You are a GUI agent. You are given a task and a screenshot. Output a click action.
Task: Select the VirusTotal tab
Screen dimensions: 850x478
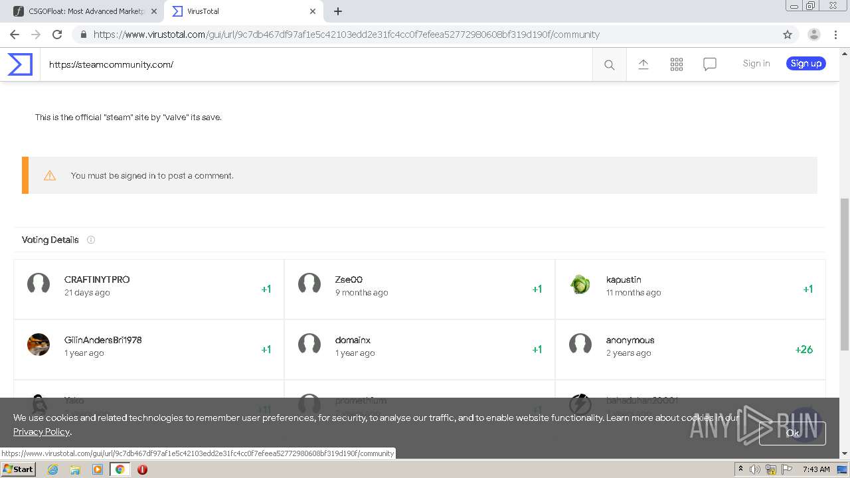243,11
